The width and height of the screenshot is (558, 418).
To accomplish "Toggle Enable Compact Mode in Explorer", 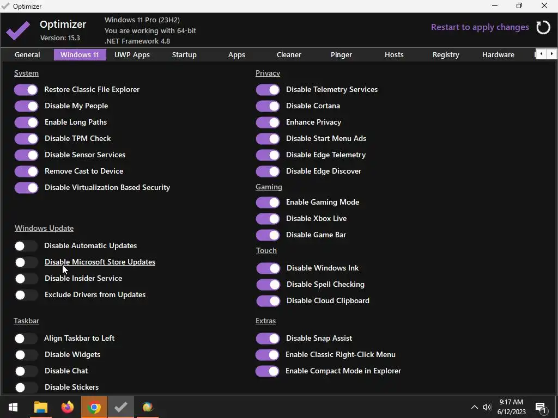I will [267, 371].
